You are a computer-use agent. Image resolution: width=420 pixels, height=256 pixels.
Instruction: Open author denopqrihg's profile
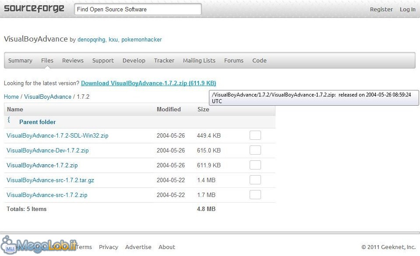pos(92,40)
